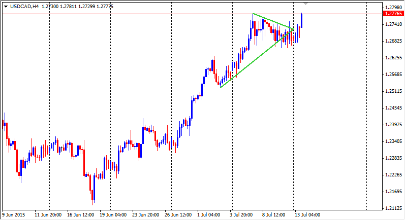
Task: Select the 1.22265 price scale label
Action: click(x=393, y=175)
